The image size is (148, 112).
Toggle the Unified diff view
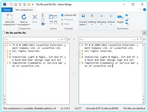pyautogui.click(x=69, y=15)
